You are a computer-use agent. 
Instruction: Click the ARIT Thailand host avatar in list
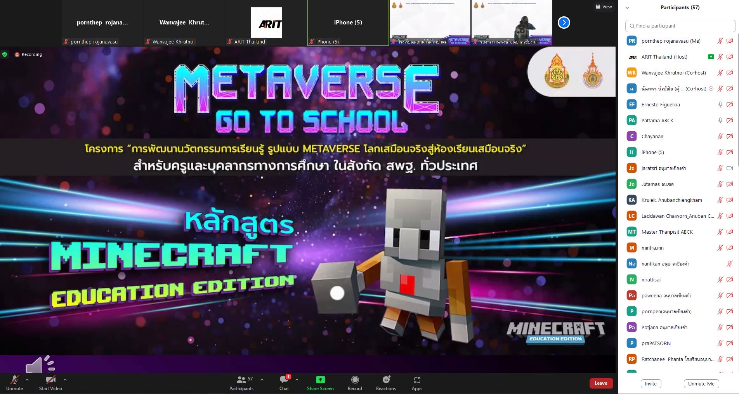632,57
